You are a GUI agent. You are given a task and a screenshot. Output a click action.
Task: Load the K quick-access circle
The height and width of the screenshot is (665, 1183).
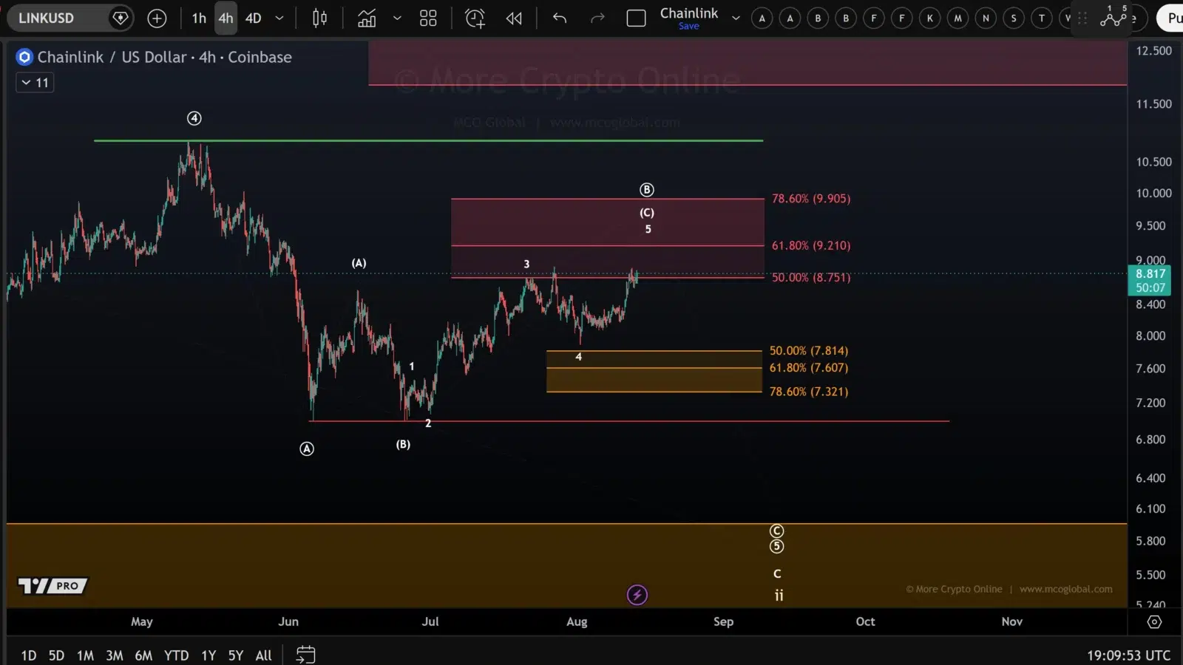point(929,18)
